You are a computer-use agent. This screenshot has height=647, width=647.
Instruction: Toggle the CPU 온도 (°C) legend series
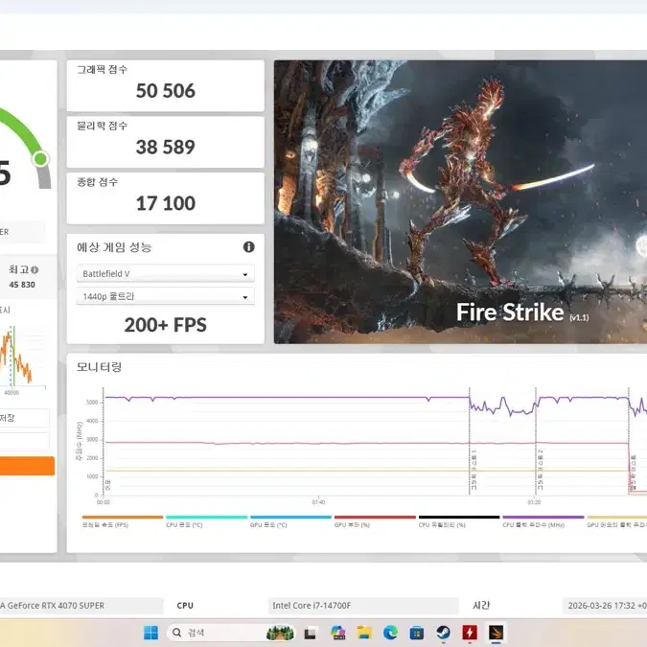207,521
